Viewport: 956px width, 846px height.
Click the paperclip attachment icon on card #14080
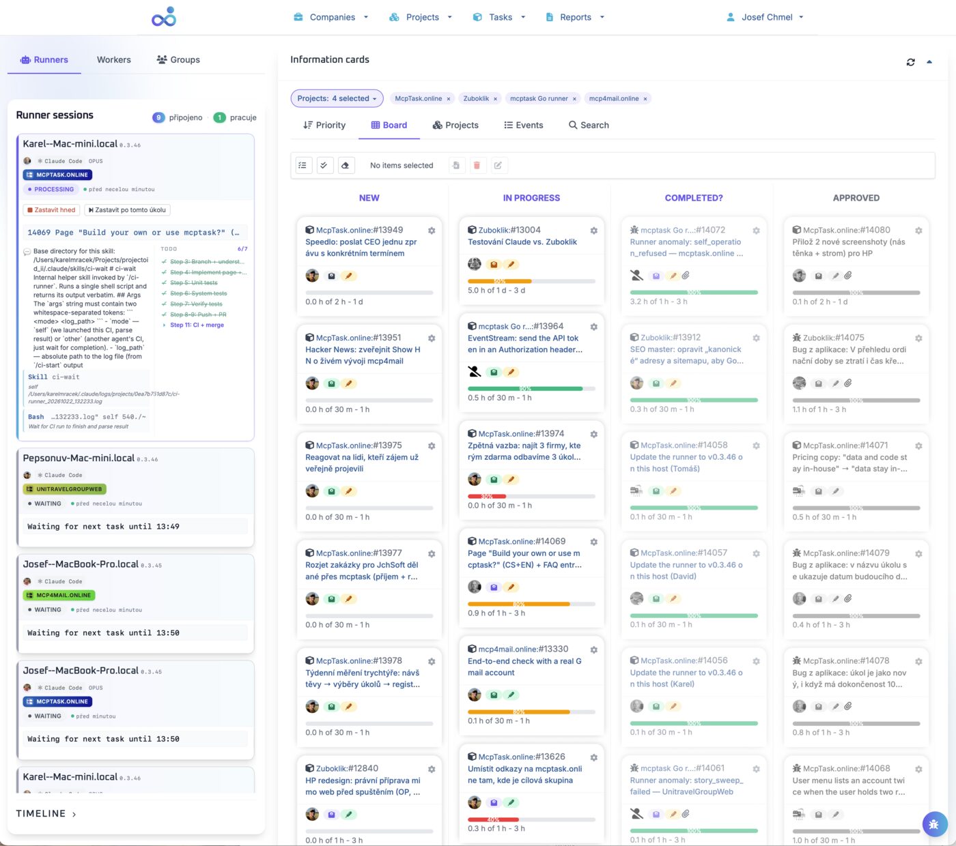point(848,276)
